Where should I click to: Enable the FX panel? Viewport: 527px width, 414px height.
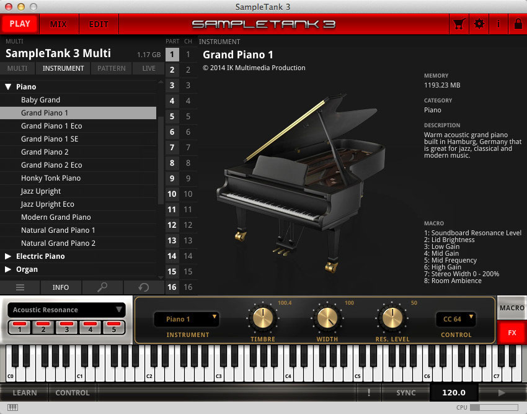coord(512,333)
